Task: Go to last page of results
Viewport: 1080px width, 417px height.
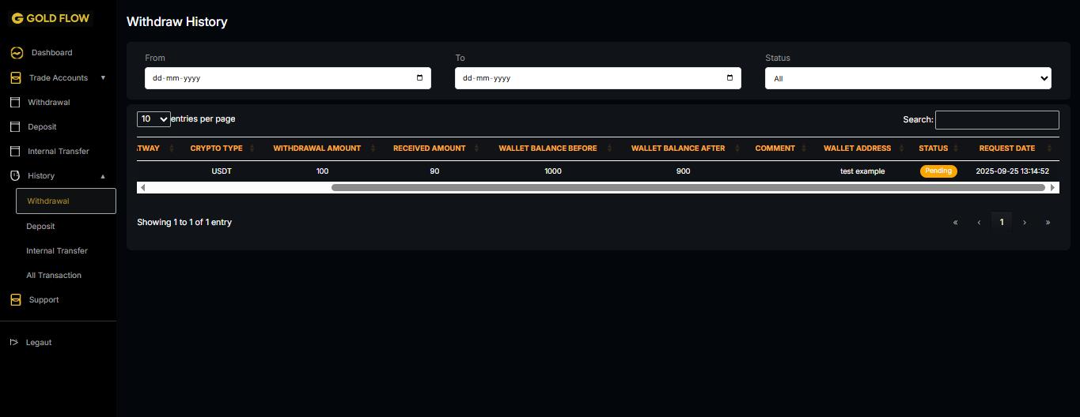Action: pos(1048,222)
